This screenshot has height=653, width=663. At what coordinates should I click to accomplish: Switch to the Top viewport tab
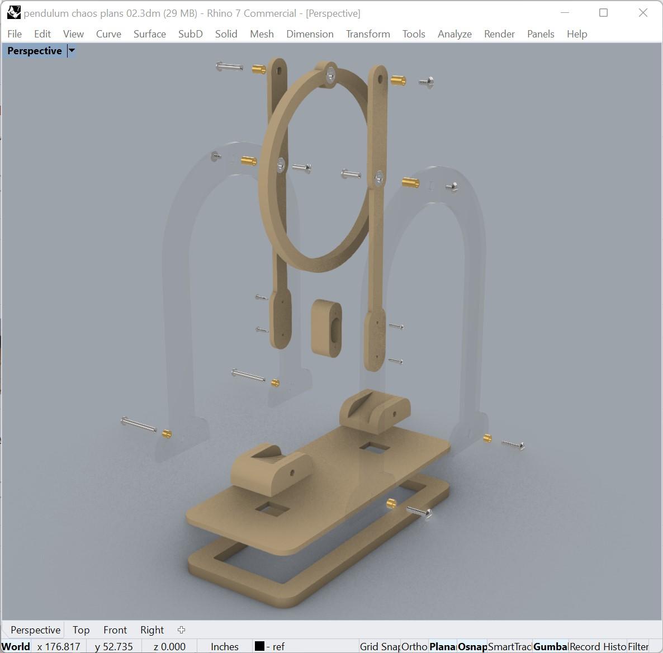[80, 630]
